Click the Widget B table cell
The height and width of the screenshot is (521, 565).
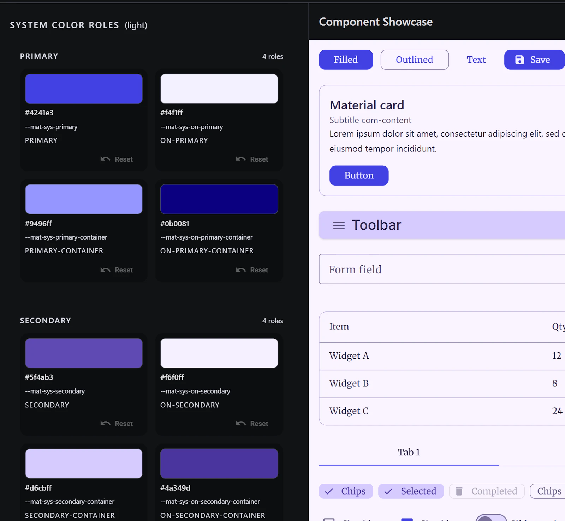pos(349,383)
